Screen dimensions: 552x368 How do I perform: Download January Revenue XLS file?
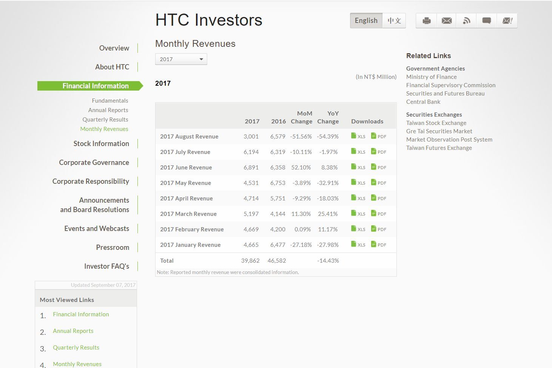pos(358,244)
